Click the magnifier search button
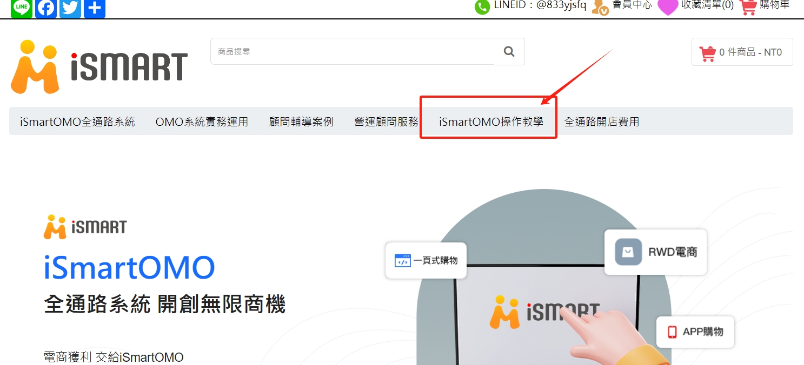804x365 pixels. pos(509,51)
